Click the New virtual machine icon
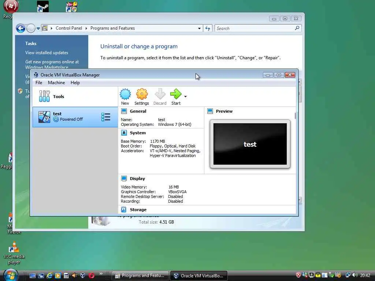The image size is (375, 281). tap(125, 94)
